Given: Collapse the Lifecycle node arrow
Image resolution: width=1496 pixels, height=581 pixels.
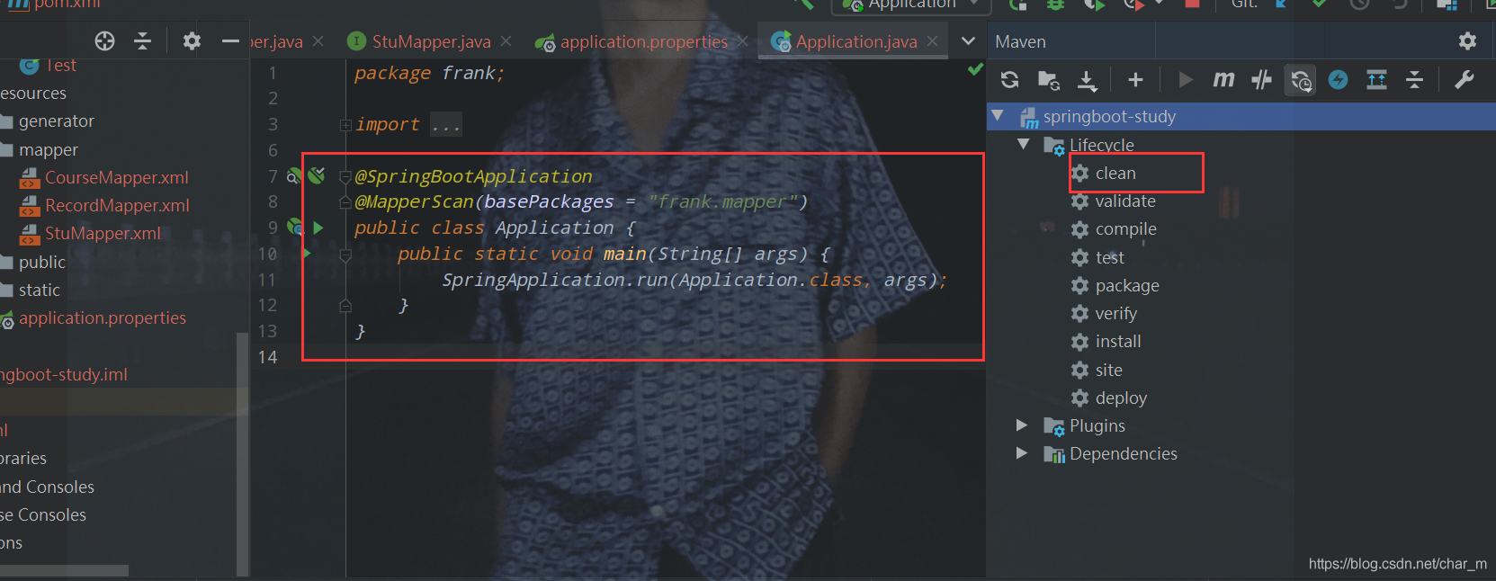Looking at the screenshot, I should [1023, 144].
